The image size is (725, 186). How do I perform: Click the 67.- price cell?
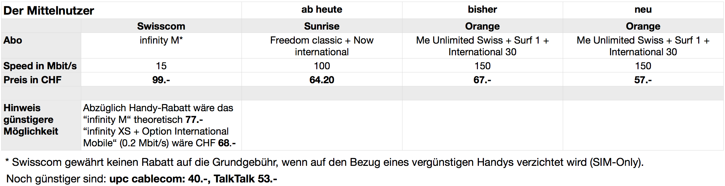(x=482, y=80)
